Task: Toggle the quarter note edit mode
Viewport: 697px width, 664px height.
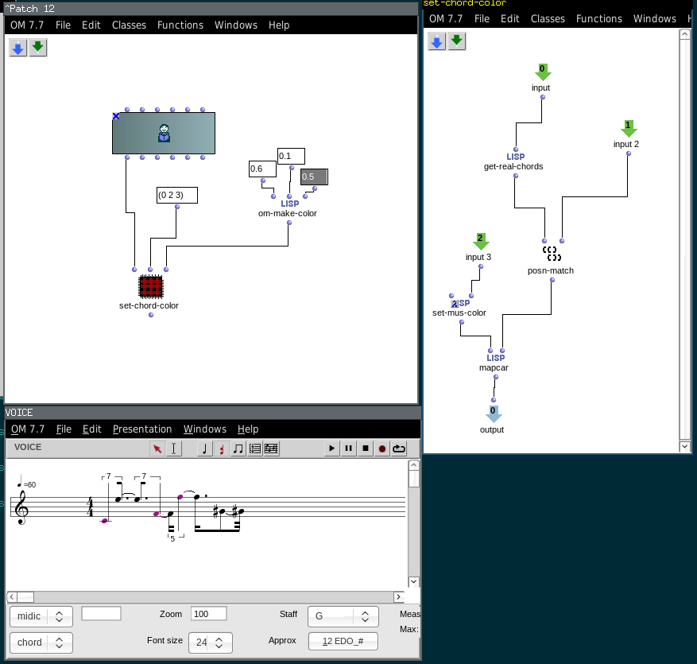Action: click(x=205, y=448)
